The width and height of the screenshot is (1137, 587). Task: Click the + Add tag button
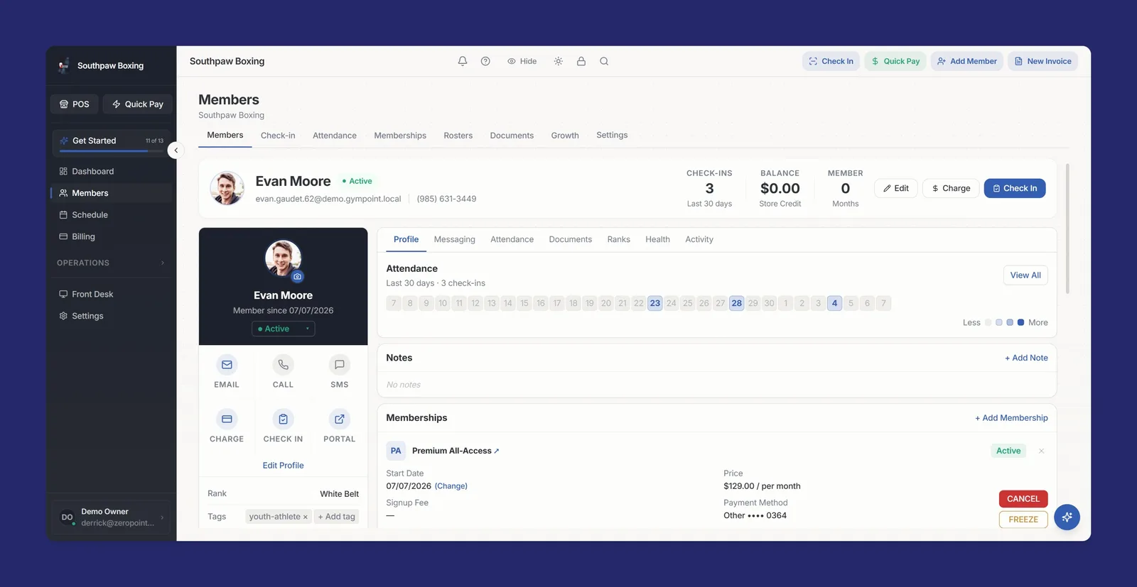pos(336,517)
